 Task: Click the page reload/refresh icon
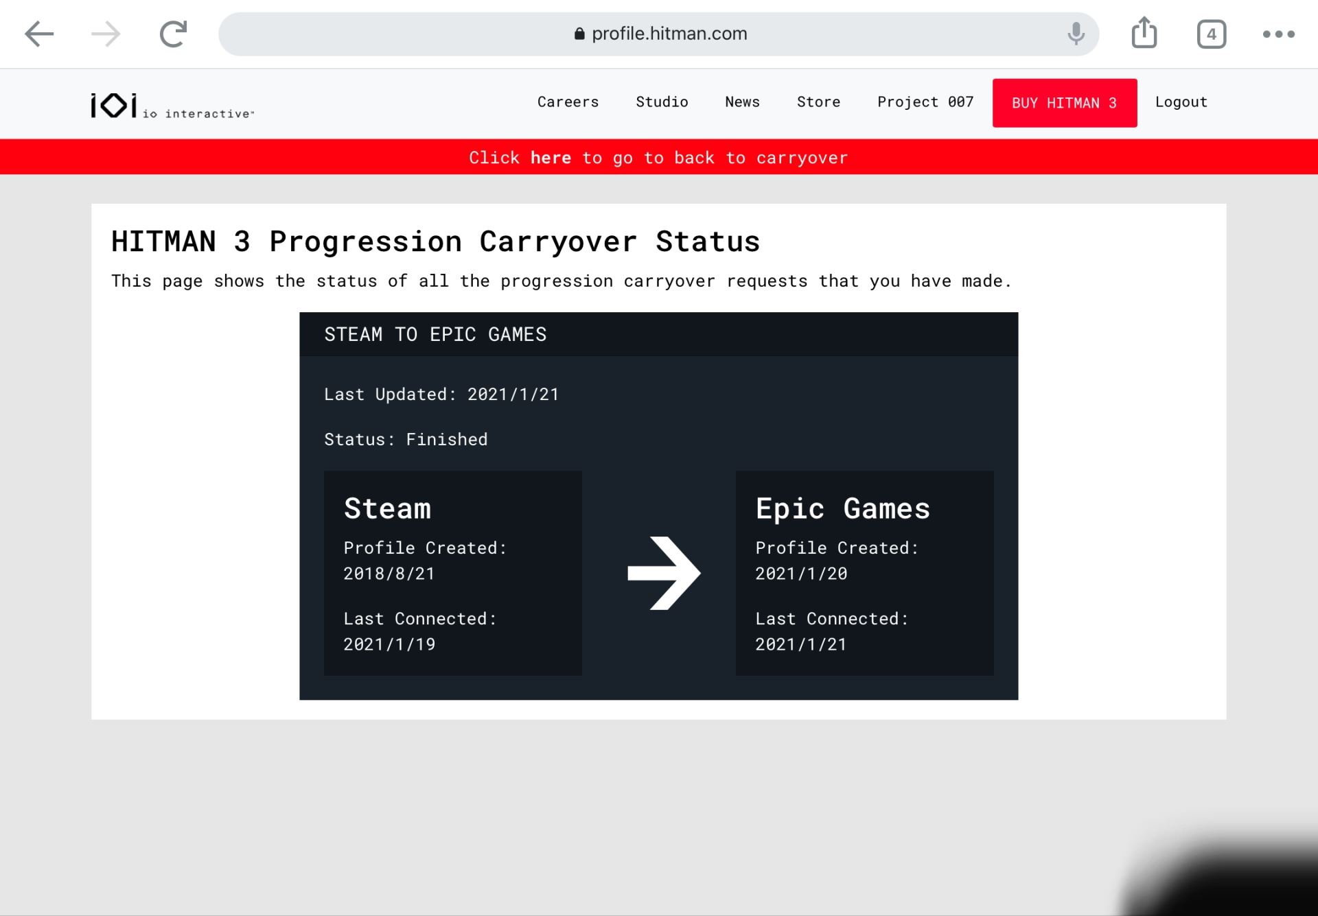click(173, 33)
